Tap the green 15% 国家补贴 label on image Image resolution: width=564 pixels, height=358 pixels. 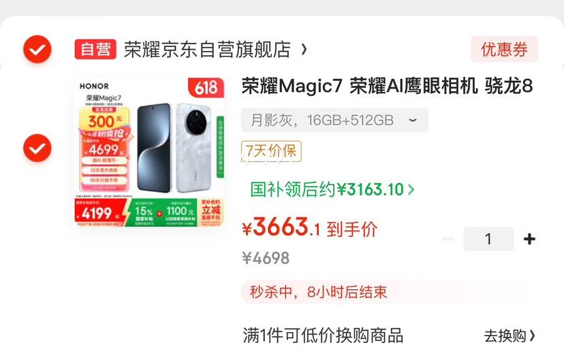[x=144, y=213]
